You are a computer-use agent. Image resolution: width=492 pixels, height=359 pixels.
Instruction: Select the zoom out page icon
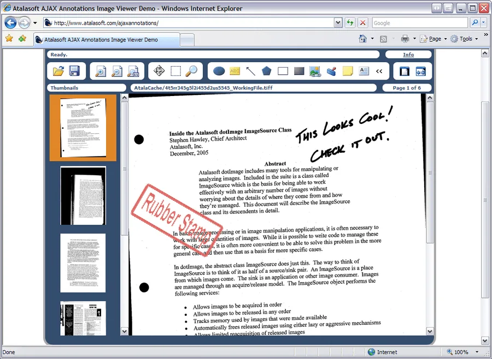pyautogui.click(x=117, y=71)
